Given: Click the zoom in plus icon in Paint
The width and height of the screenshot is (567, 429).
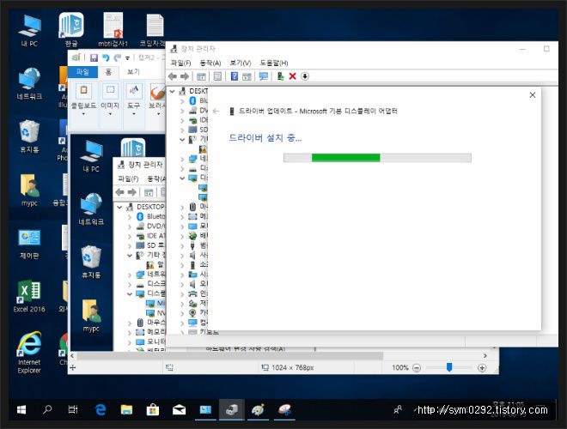Looking at the screenshot, I should (482, 367).
